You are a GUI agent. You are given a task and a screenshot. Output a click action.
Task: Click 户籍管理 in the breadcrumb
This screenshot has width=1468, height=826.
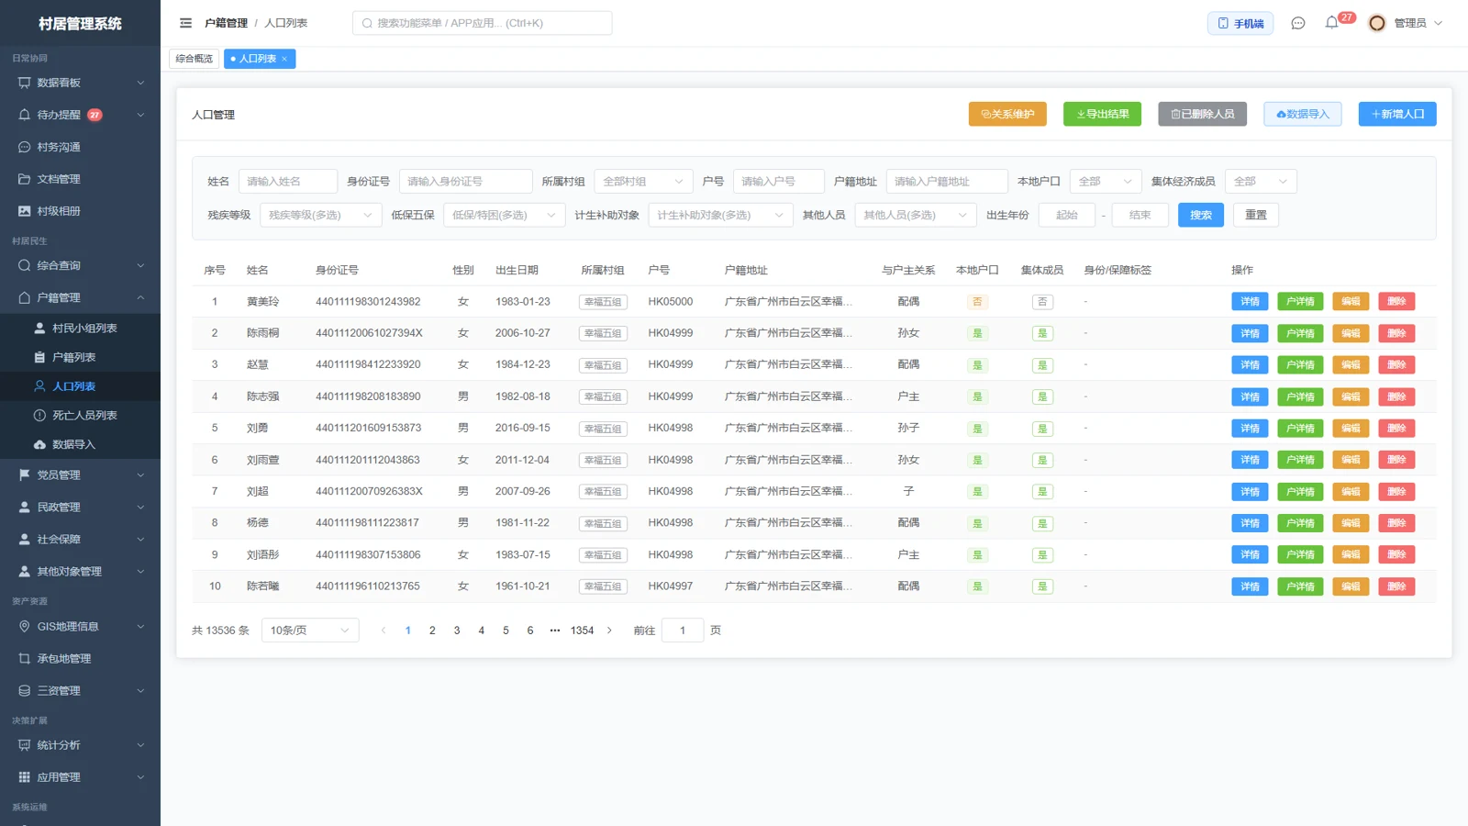coord(226,23)
